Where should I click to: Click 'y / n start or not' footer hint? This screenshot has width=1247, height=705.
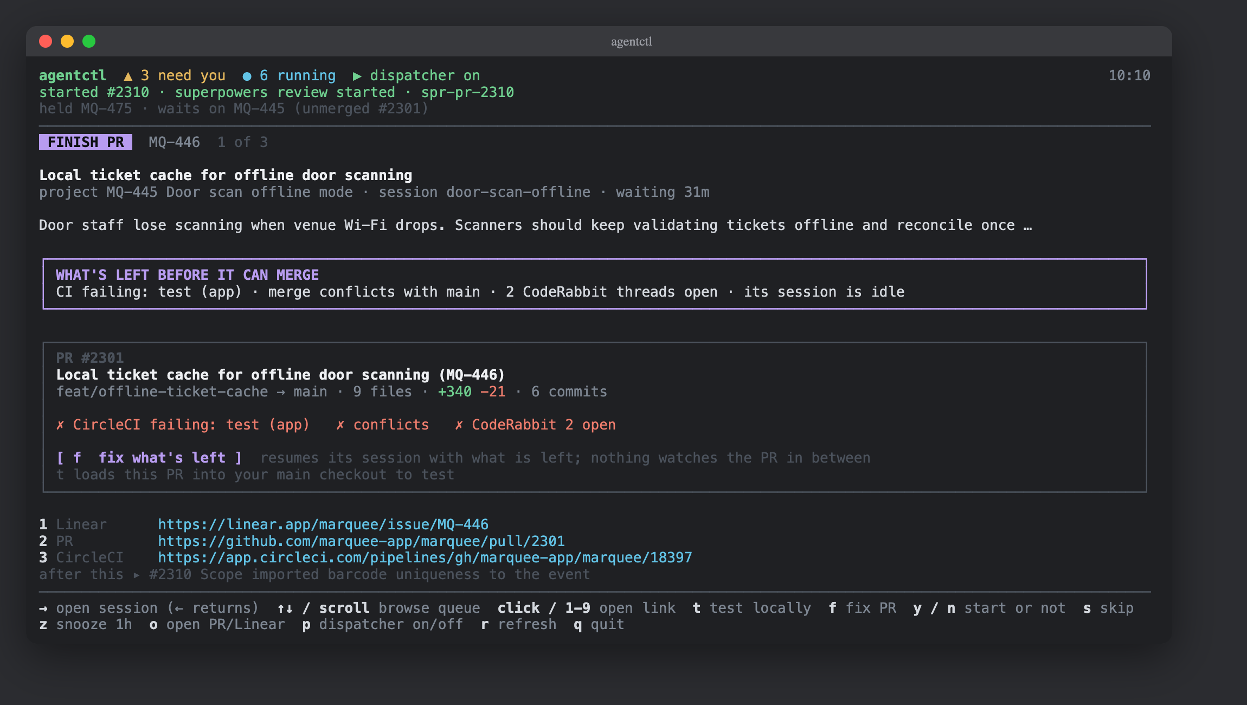pyautogui.click(x=989, y=608)
